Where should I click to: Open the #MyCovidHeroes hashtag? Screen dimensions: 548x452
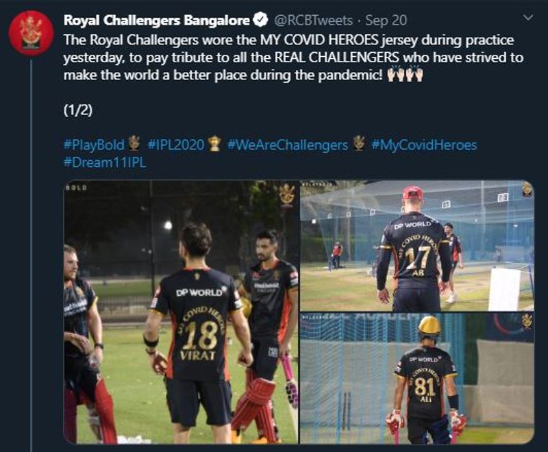coord(424,145)
